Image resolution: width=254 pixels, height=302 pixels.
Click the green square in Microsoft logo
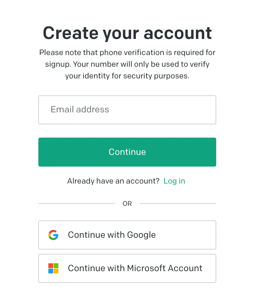tap(56, 266)
